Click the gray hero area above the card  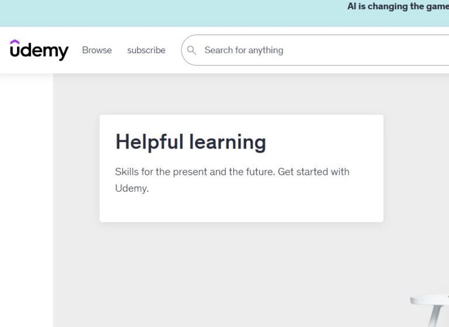pos(241,94)
